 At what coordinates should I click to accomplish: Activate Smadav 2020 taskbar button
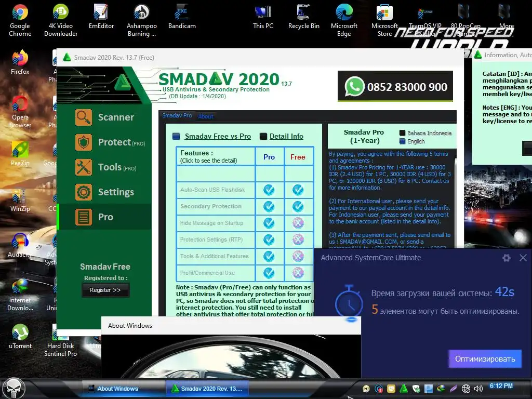tap(208, 389)
